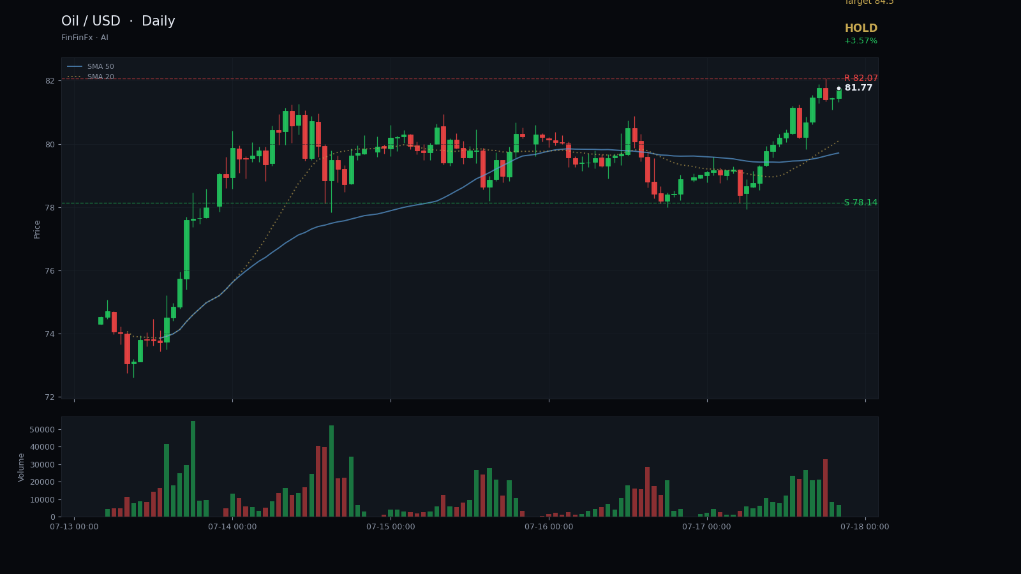Screen dimensions: 1021x574
Task: Click the price axis tick 72
Action: tap(50, 397)
